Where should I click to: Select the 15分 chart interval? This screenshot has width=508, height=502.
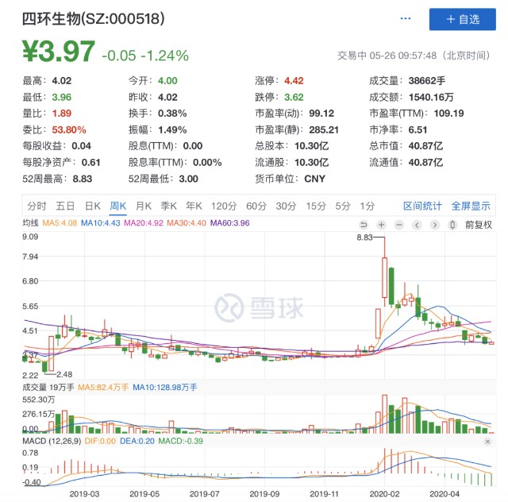[316, 206]
